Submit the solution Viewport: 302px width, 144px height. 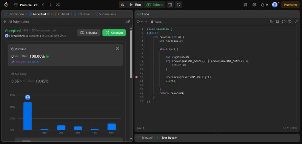point(154,5)
